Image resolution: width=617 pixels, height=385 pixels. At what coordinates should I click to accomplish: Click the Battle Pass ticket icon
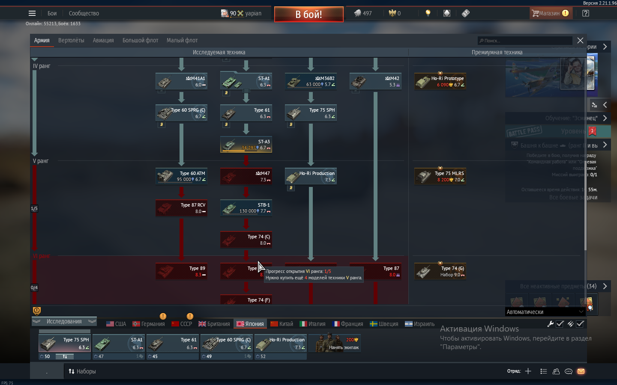[466, 13]
